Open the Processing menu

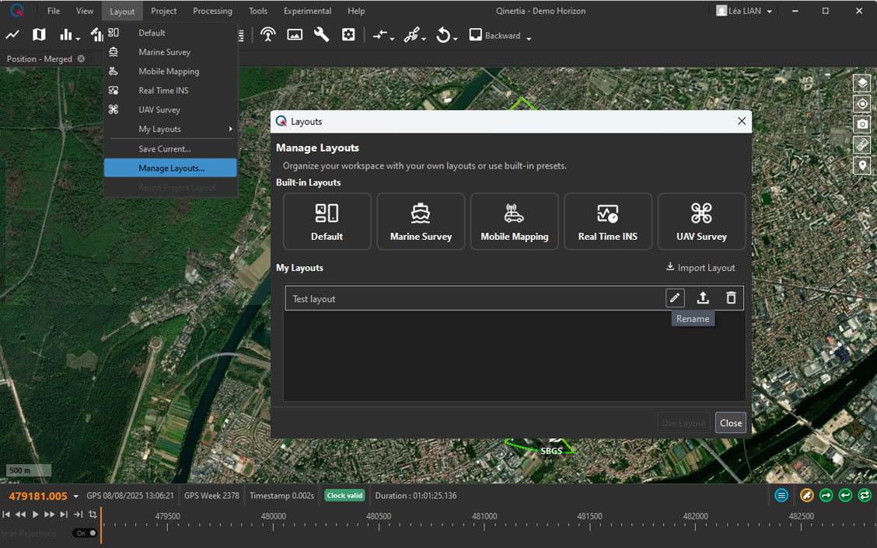212,11
